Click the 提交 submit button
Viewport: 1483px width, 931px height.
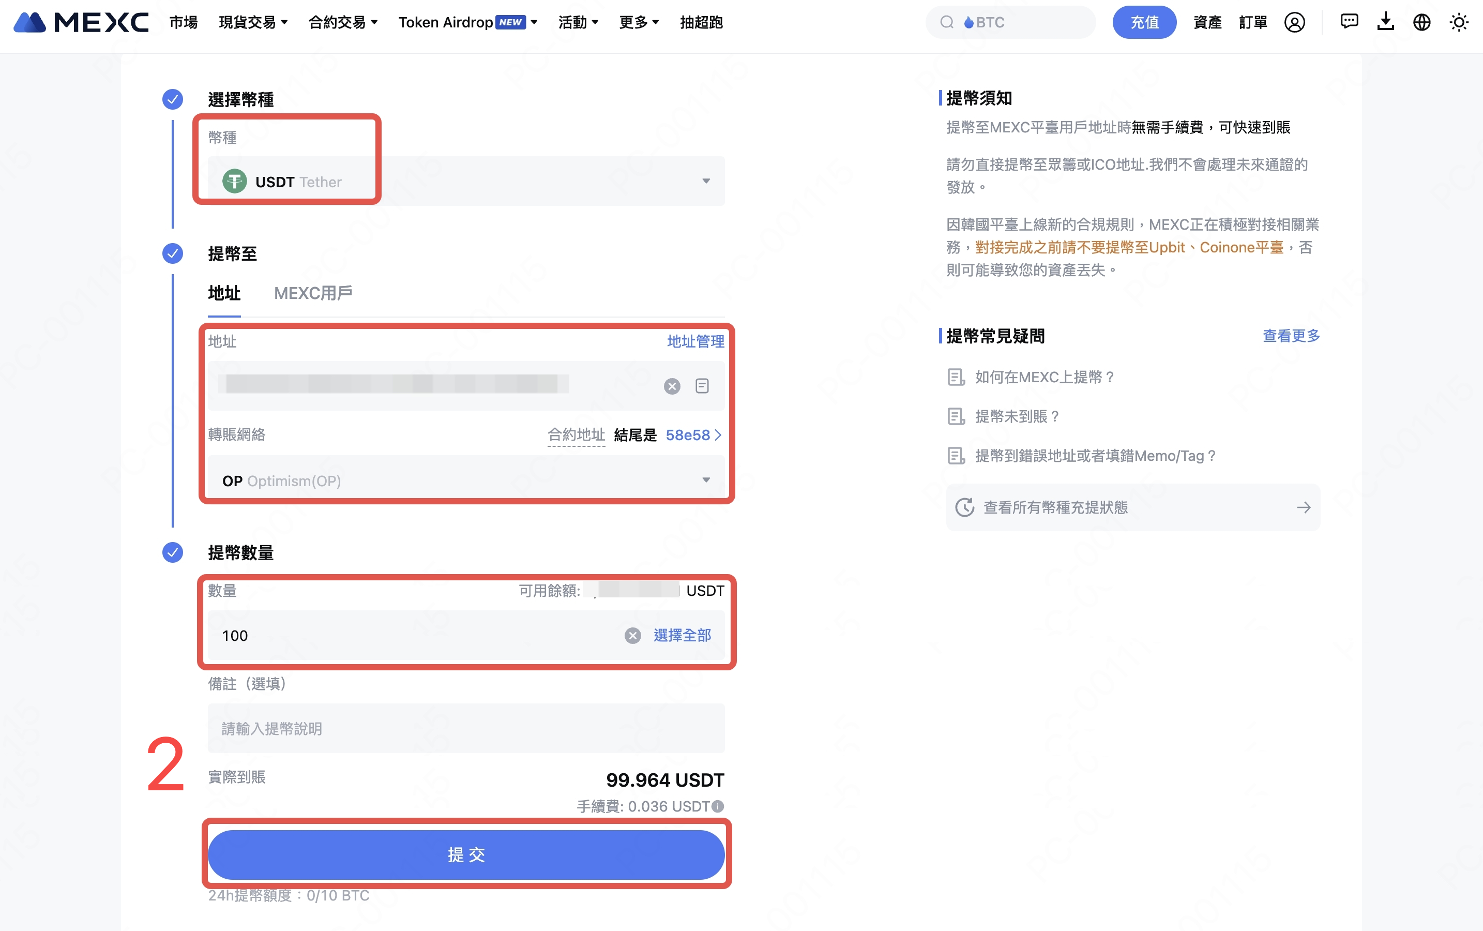click(x=465, y=854)
